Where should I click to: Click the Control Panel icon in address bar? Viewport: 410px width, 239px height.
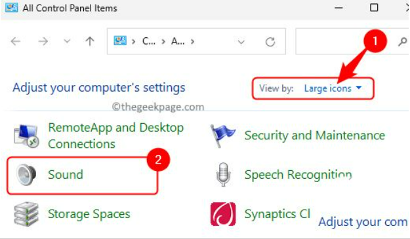click(120, 41)
